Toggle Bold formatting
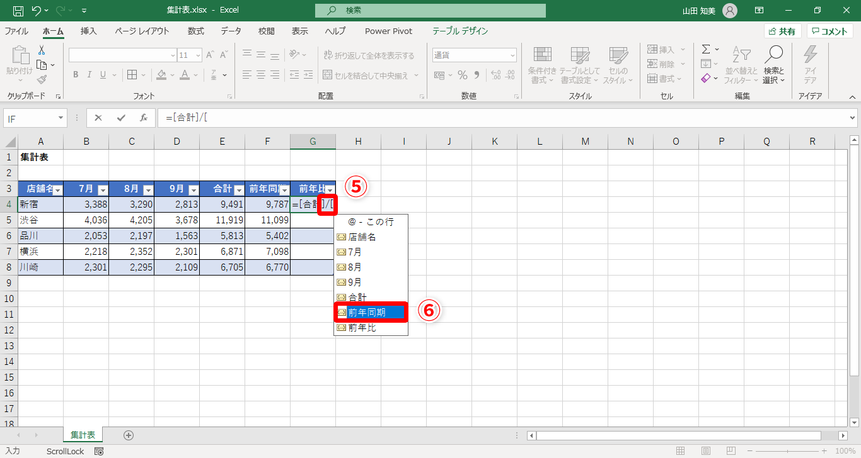The width and height of the screenshot is (861, 458). pos(75,75)
